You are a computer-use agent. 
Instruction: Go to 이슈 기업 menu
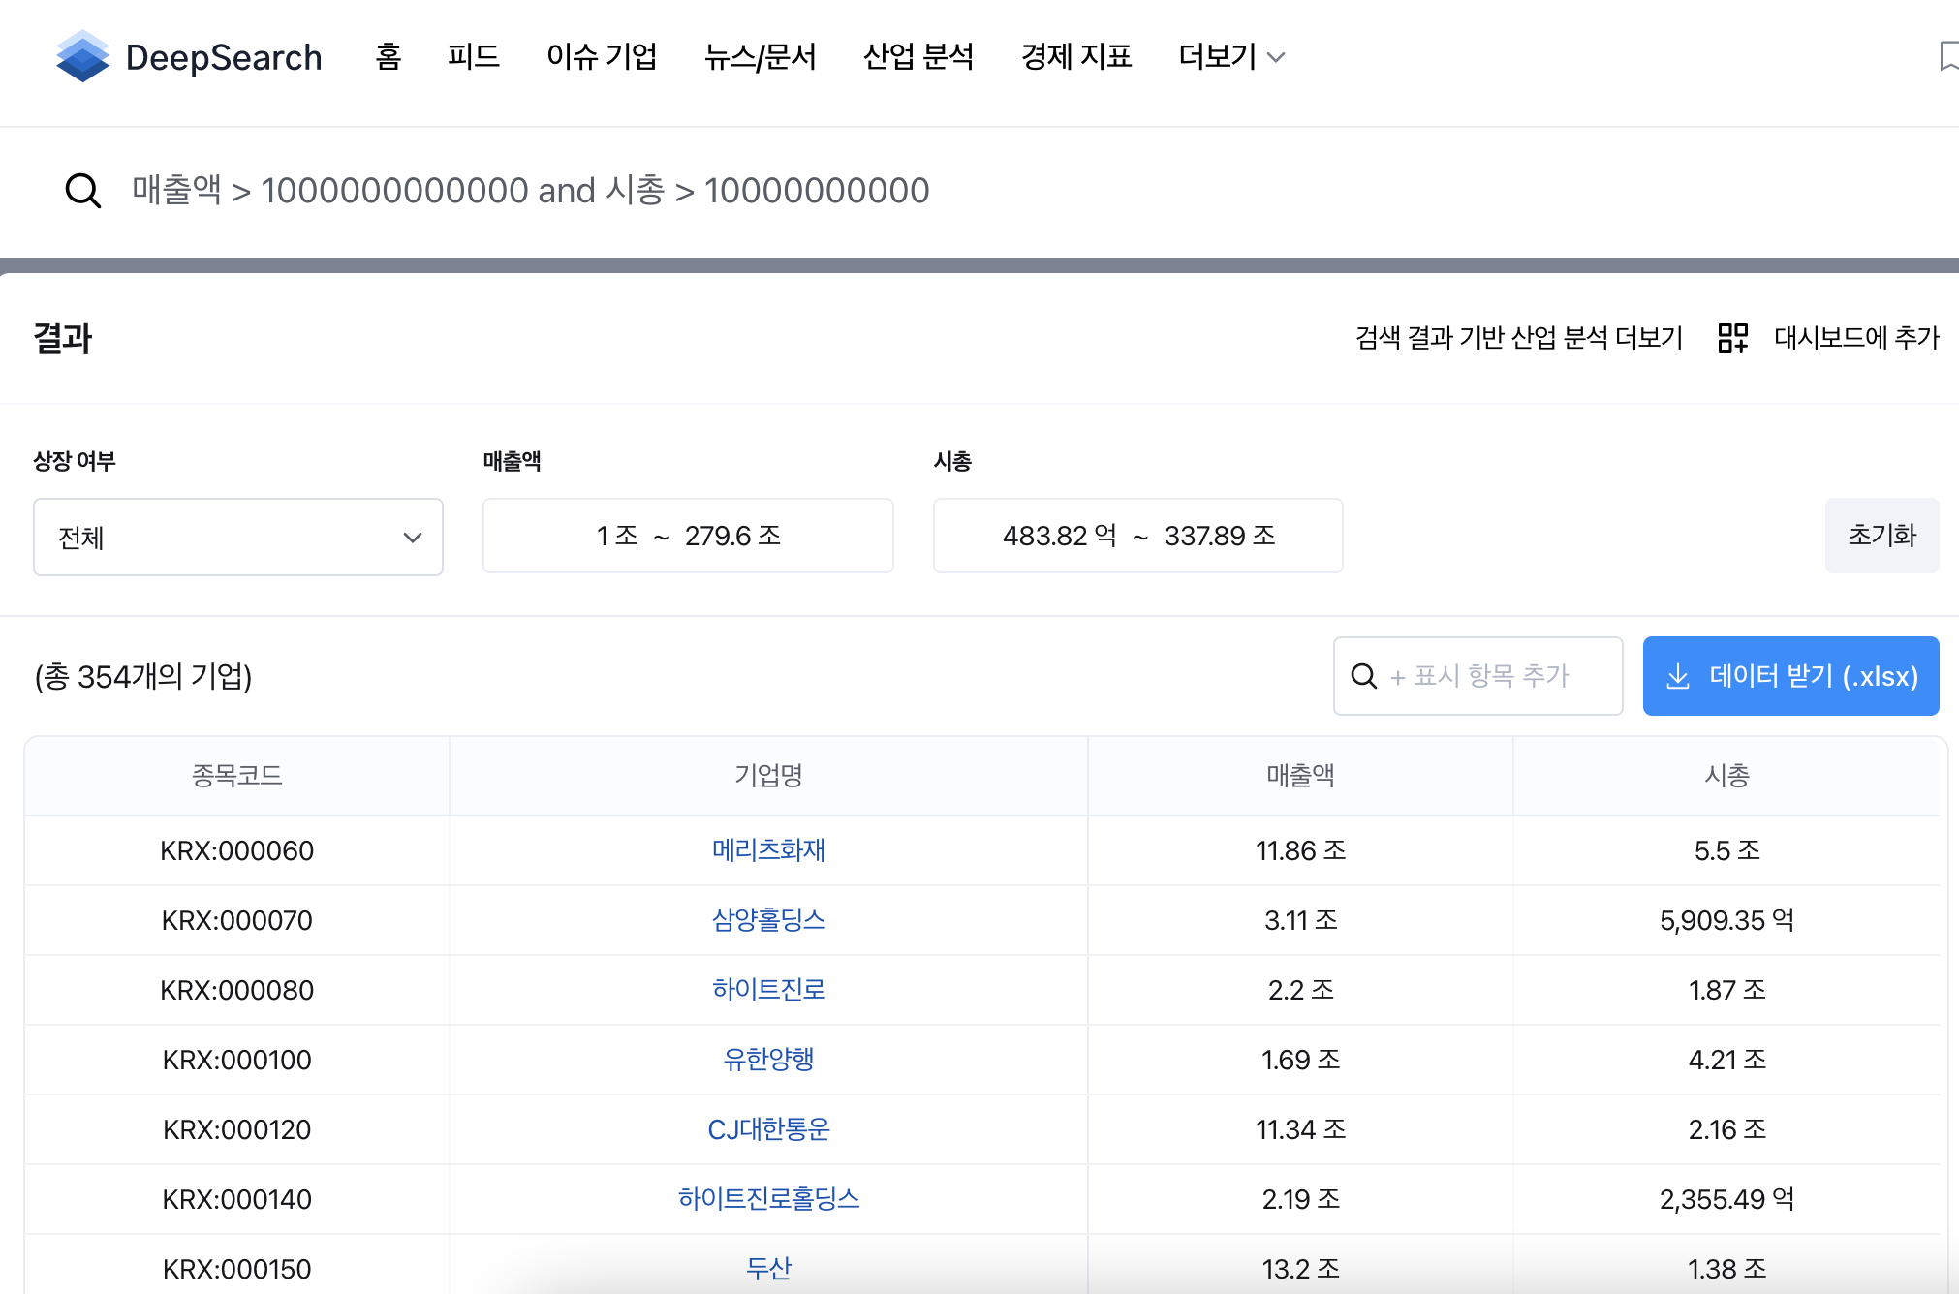(x=602, y=56)
